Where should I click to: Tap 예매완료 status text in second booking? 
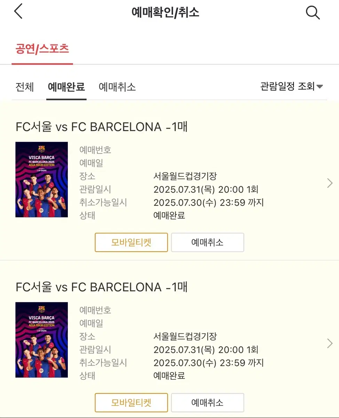click(169, 376)
